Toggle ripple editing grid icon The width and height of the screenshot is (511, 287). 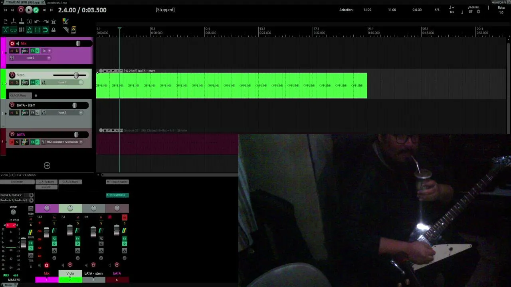[22, 30]
